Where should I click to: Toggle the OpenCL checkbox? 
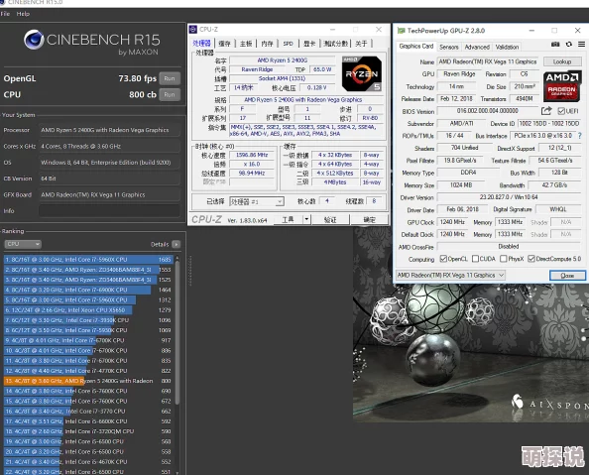pyautogui.click(x=443, y=259)
